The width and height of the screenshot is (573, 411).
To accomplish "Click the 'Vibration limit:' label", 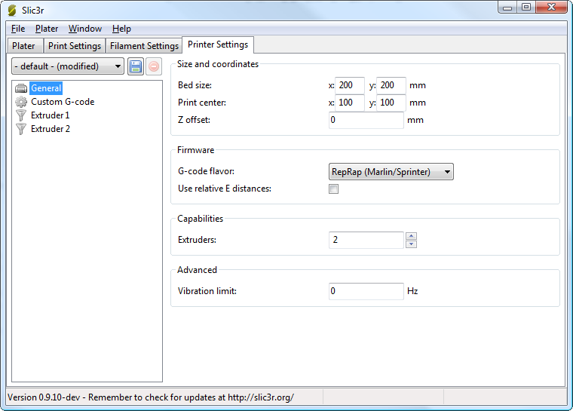I will click(x=207, y=291).
